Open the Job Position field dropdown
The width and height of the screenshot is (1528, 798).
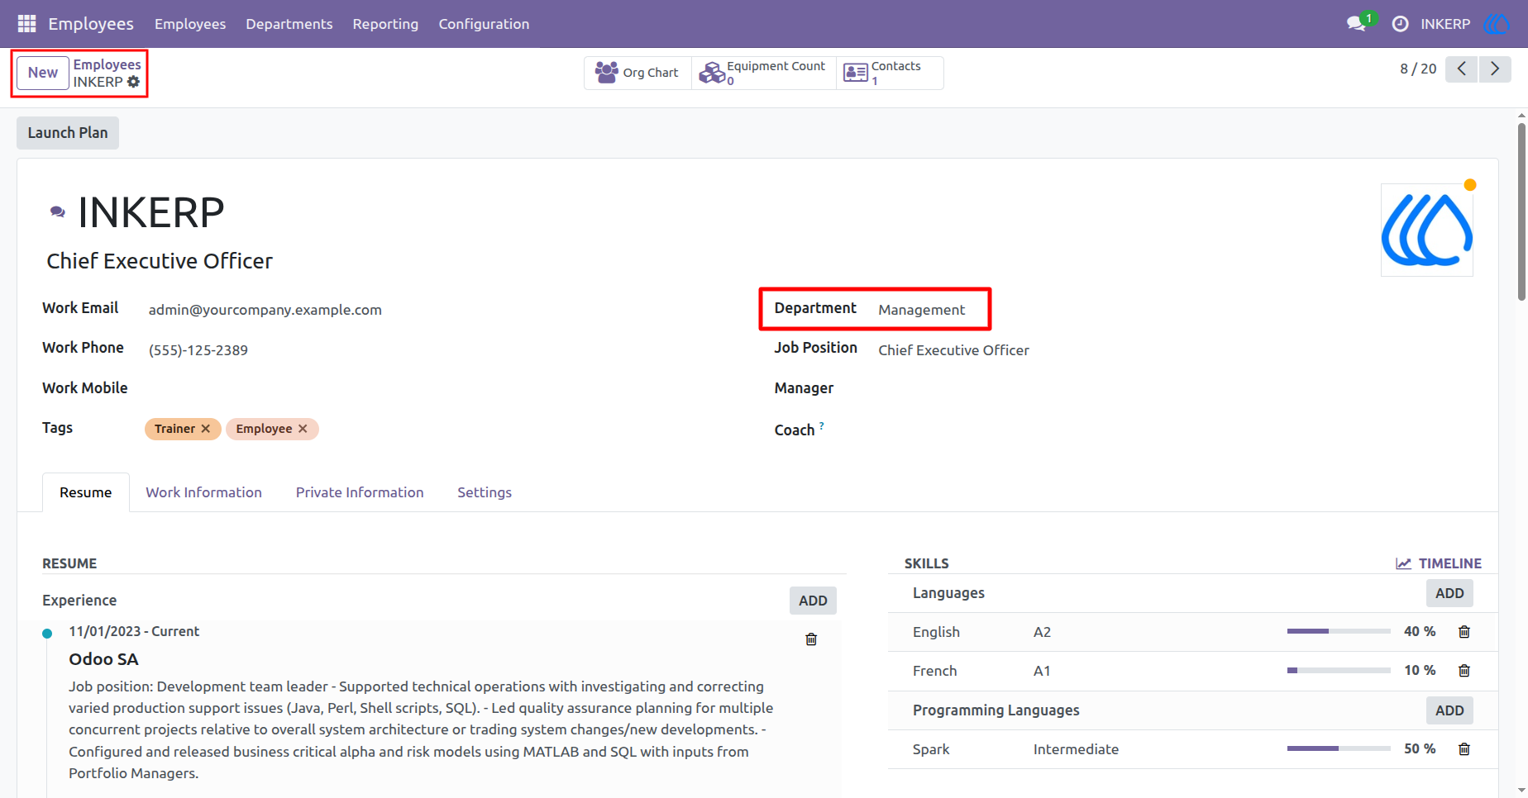pyautogui.click(x=953, y=350)
